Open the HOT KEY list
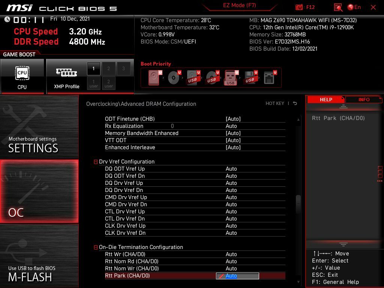The width and height of the screenshot is (384, 288). pyautogui.click(x=275, y=103)
